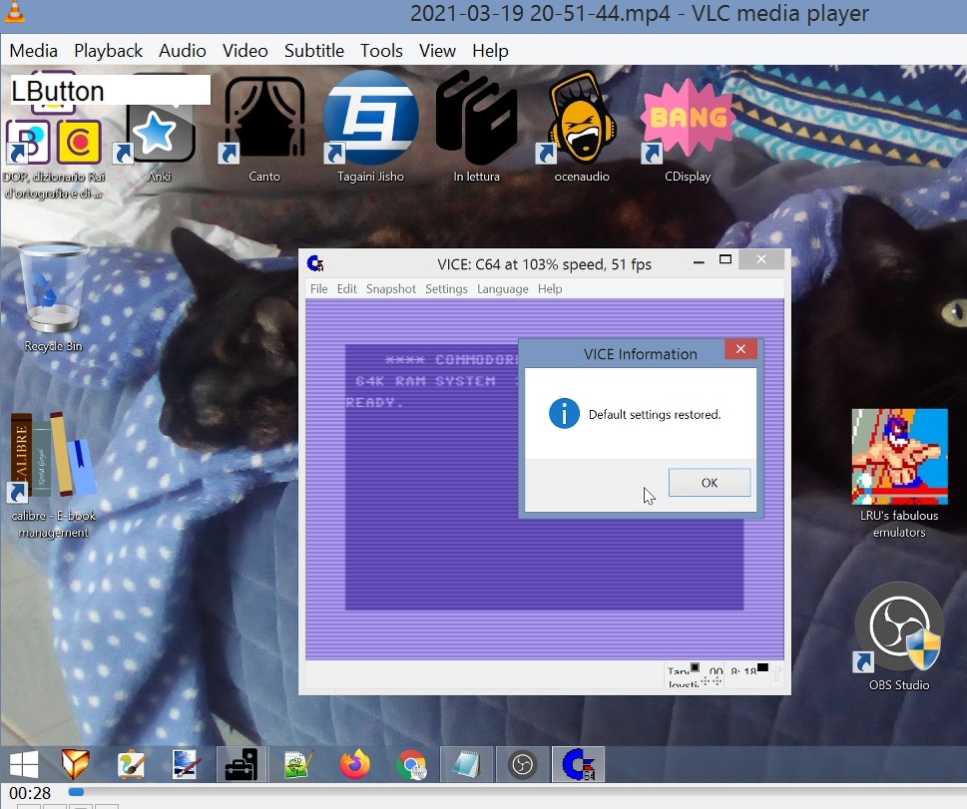Select the ocenaudio desktop icon
This screenshot has height=809, width=967.
pyautogui.click(x=582, y=127)
